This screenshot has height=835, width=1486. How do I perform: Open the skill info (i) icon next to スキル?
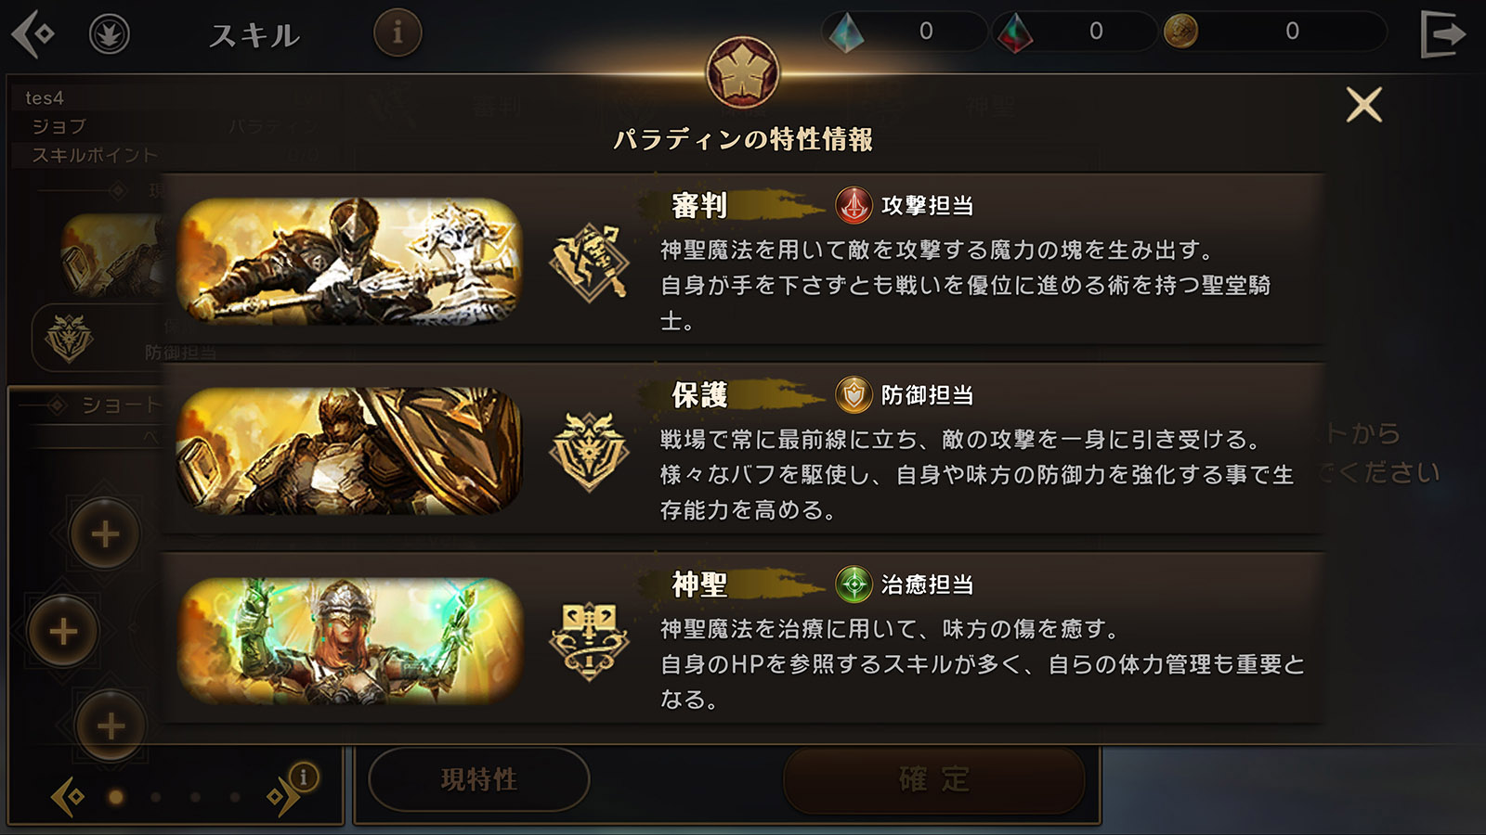point(398,33)
